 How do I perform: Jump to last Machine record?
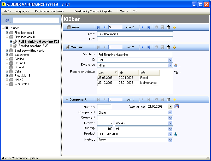point(149,47)
